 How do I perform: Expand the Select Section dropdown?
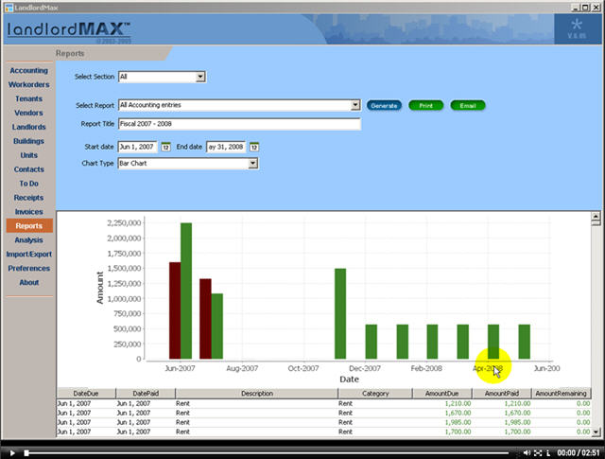click(x=200, y=77)
